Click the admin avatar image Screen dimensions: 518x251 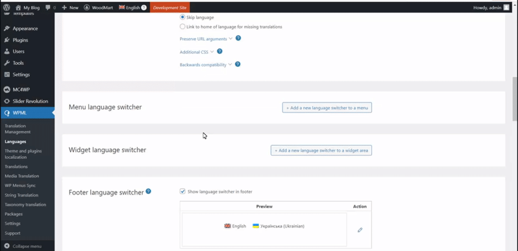click(x=506, y=7)
